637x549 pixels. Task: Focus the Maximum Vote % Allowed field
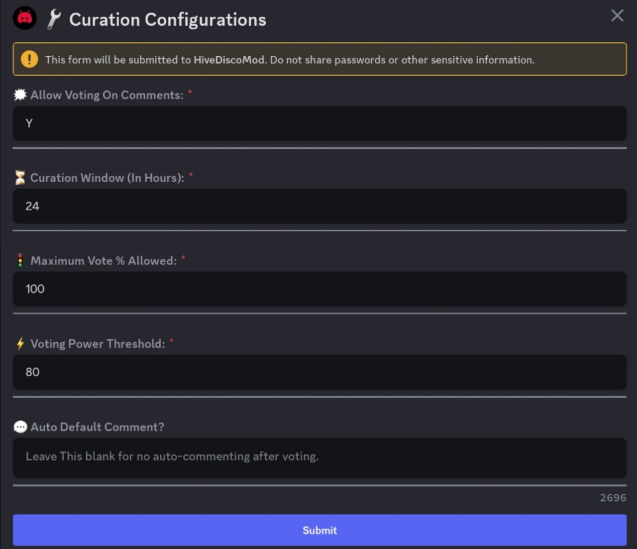pyautogui.click(x=319, y=289)
